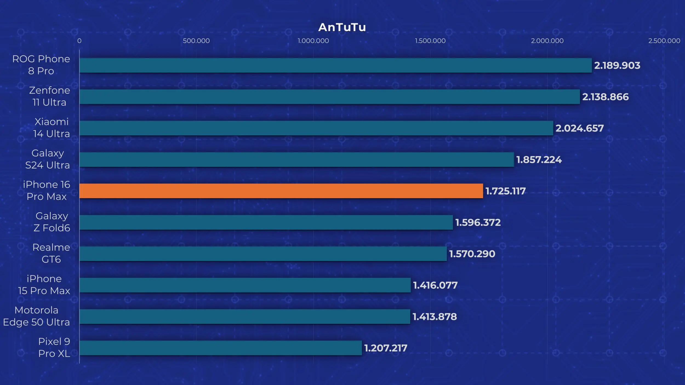Click the 0 axis label
Screen dimensions: 685x385
pos(79,41)
